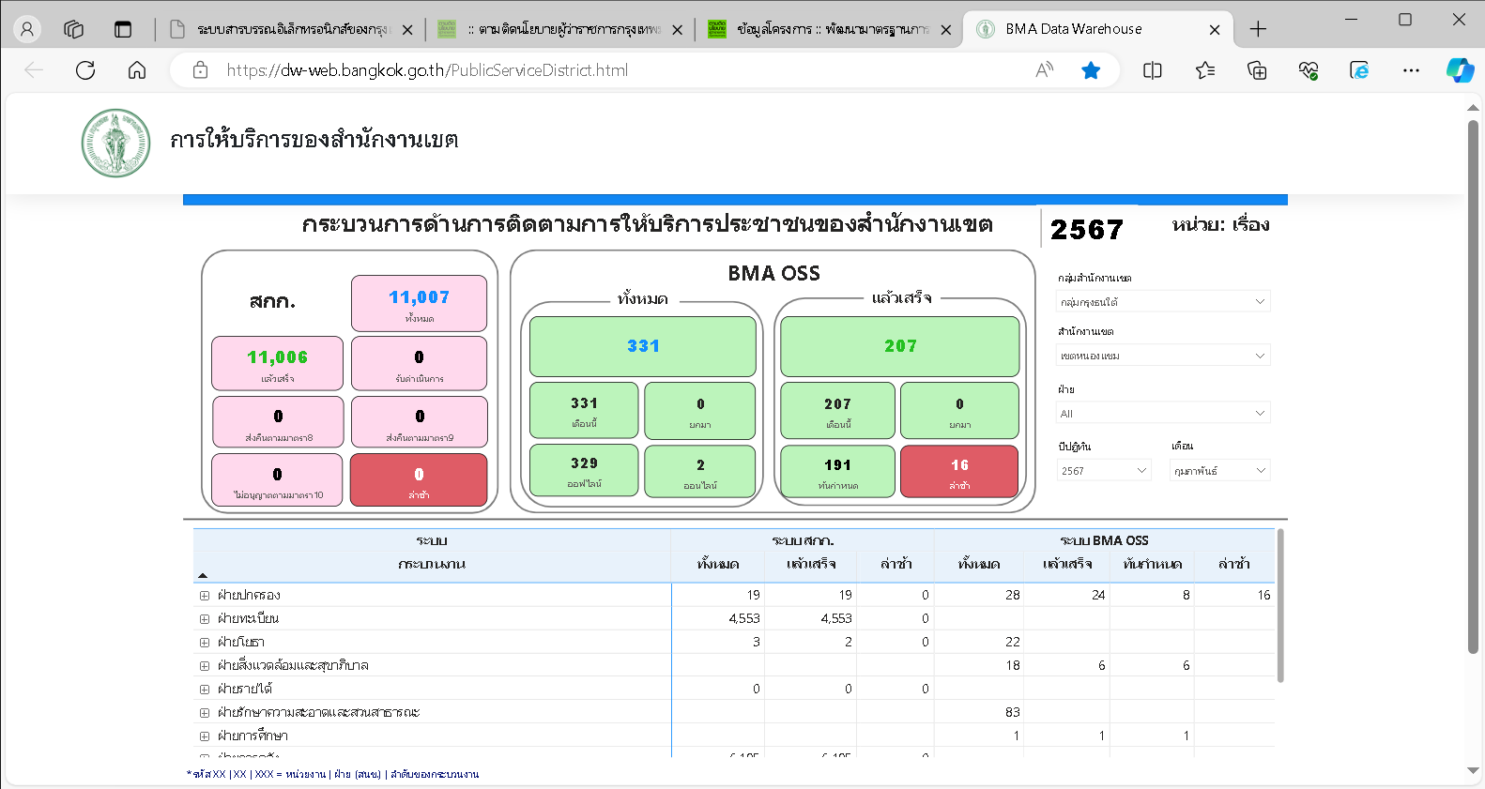This screenshot has height=789, width=1485.
Task: Open the สำนักงานเขต district dropdown
Action: click(1163, 356)
